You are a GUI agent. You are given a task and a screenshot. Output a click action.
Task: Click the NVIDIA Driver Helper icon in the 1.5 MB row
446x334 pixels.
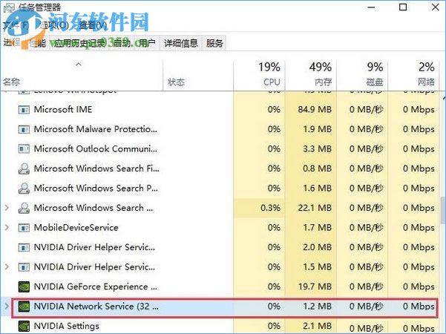pyautogui.click(x=24, y=267)
